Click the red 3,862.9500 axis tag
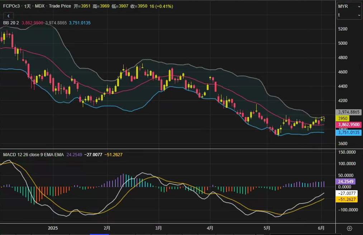 tap(349, 125)
